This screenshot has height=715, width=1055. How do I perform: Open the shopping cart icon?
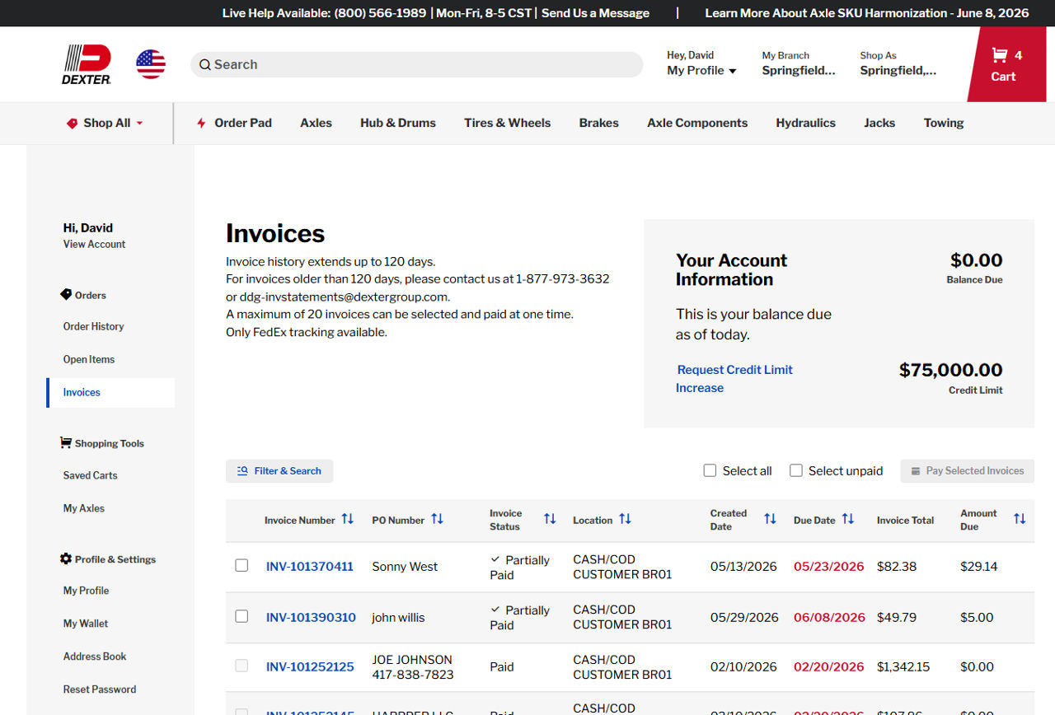click(x=1000, y=55)
